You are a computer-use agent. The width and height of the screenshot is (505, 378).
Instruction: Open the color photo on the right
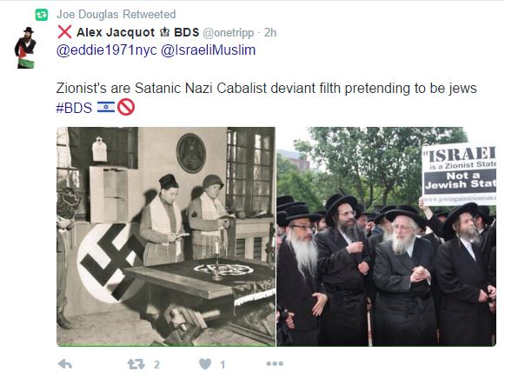[x=386, y=236]
